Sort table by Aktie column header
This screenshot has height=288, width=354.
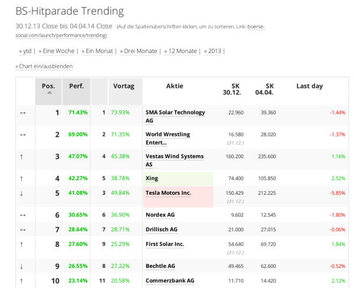point(175,86)
